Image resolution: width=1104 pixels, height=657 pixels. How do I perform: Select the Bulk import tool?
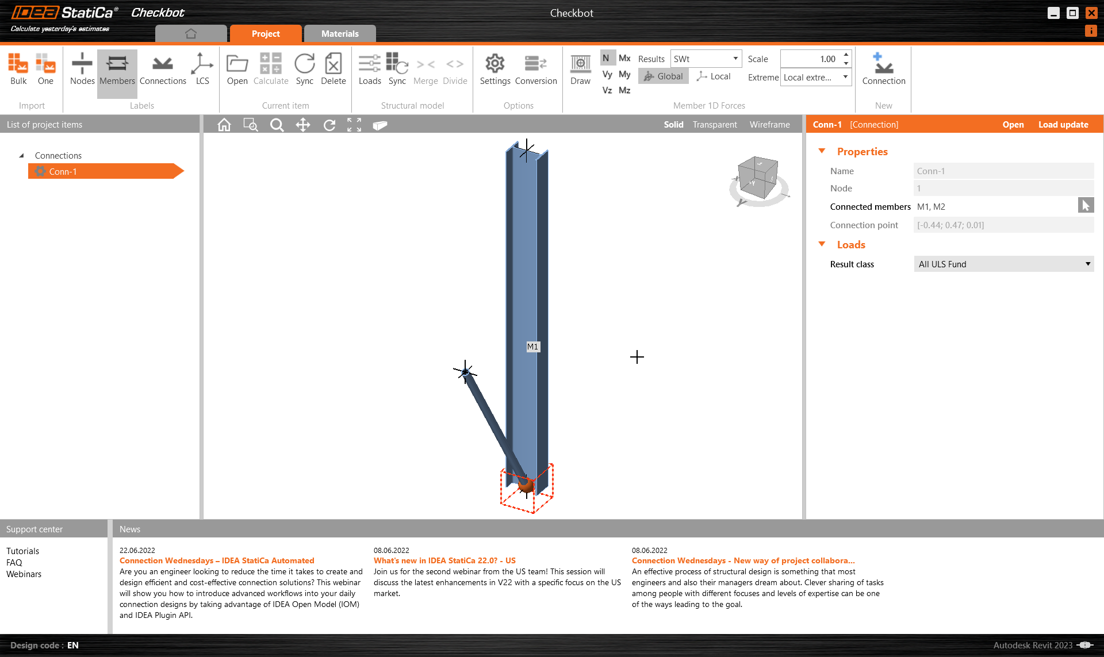18,70
